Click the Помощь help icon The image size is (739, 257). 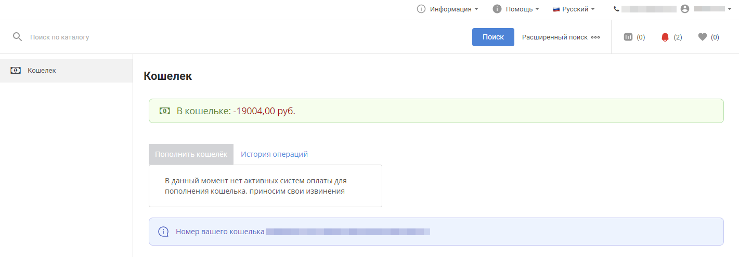[497, 9]
